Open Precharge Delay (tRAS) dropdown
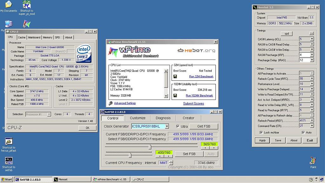This screenshot has height=183, width=325. (x=312, y=60)
